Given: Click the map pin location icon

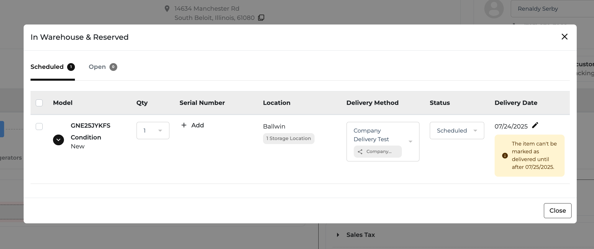Looking at the screenshot, I should click(167, 9).
